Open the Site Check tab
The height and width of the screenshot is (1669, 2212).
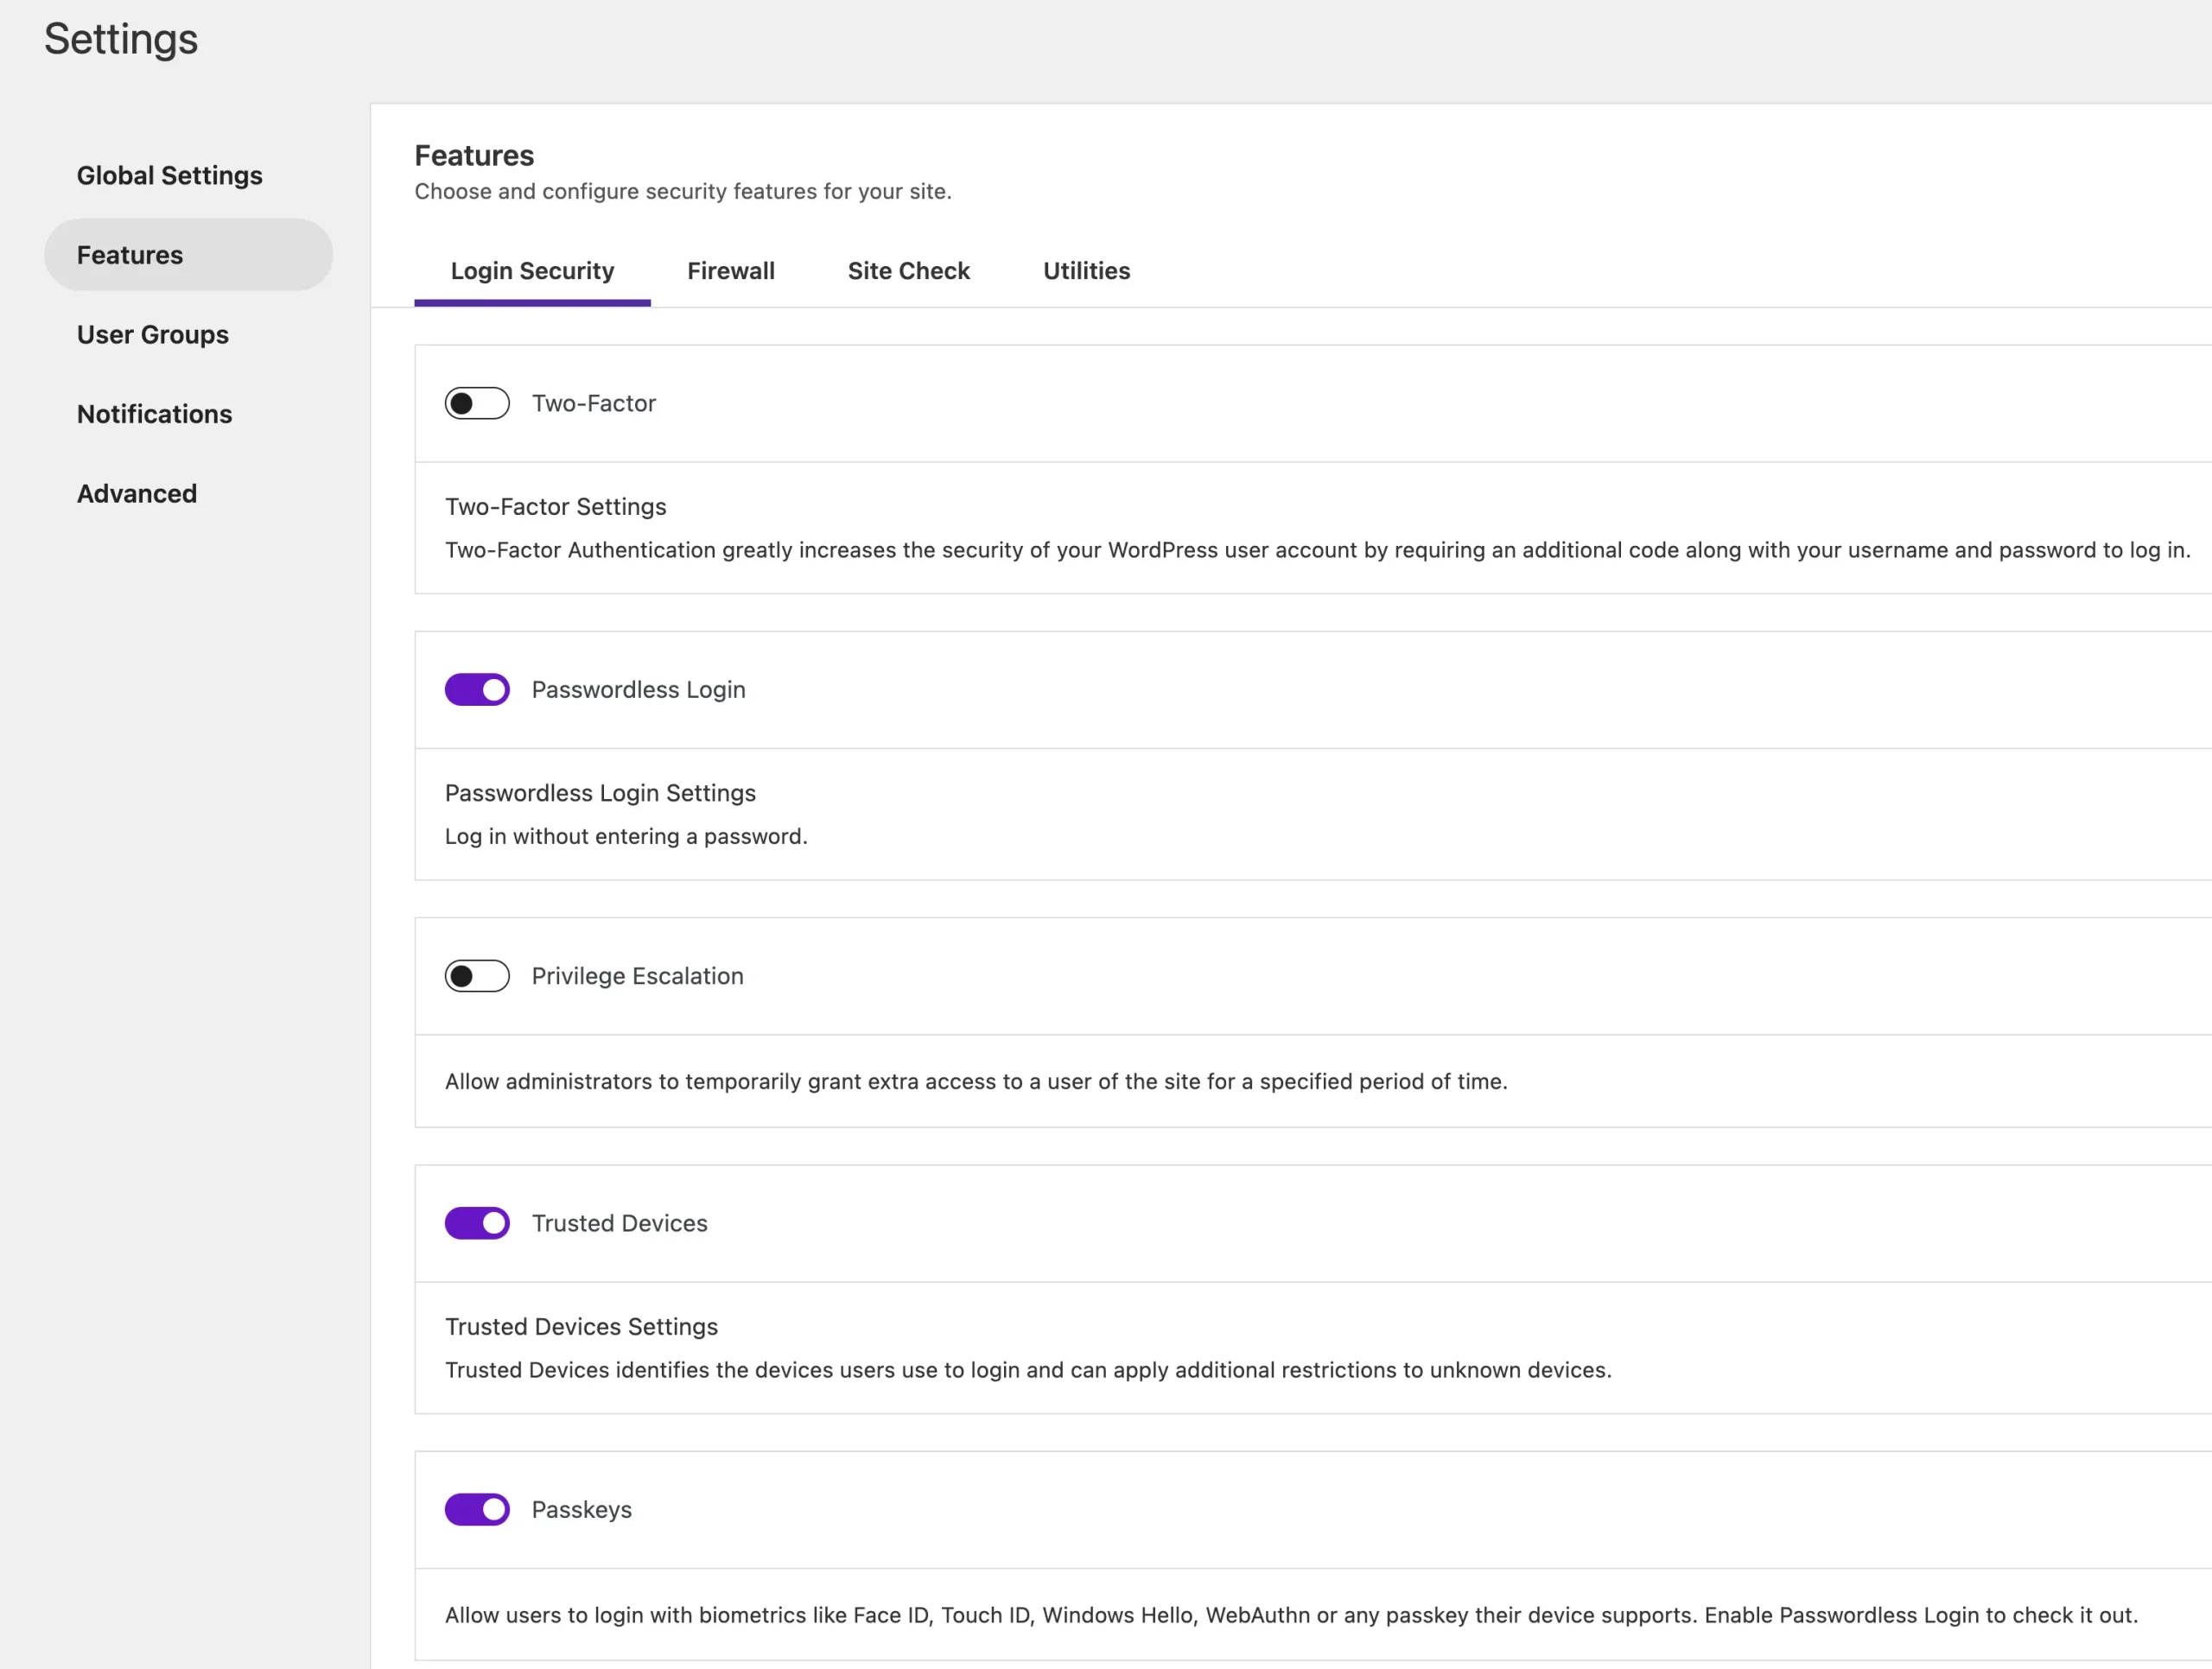point(909,271)
